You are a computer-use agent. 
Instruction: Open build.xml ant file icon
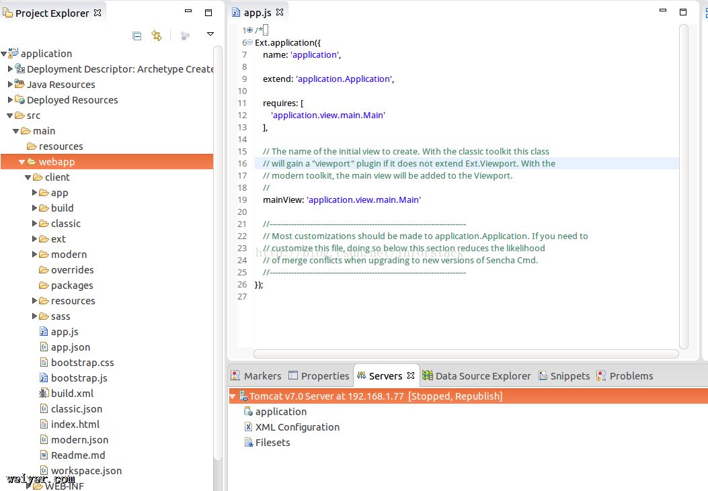pos(44,393)
